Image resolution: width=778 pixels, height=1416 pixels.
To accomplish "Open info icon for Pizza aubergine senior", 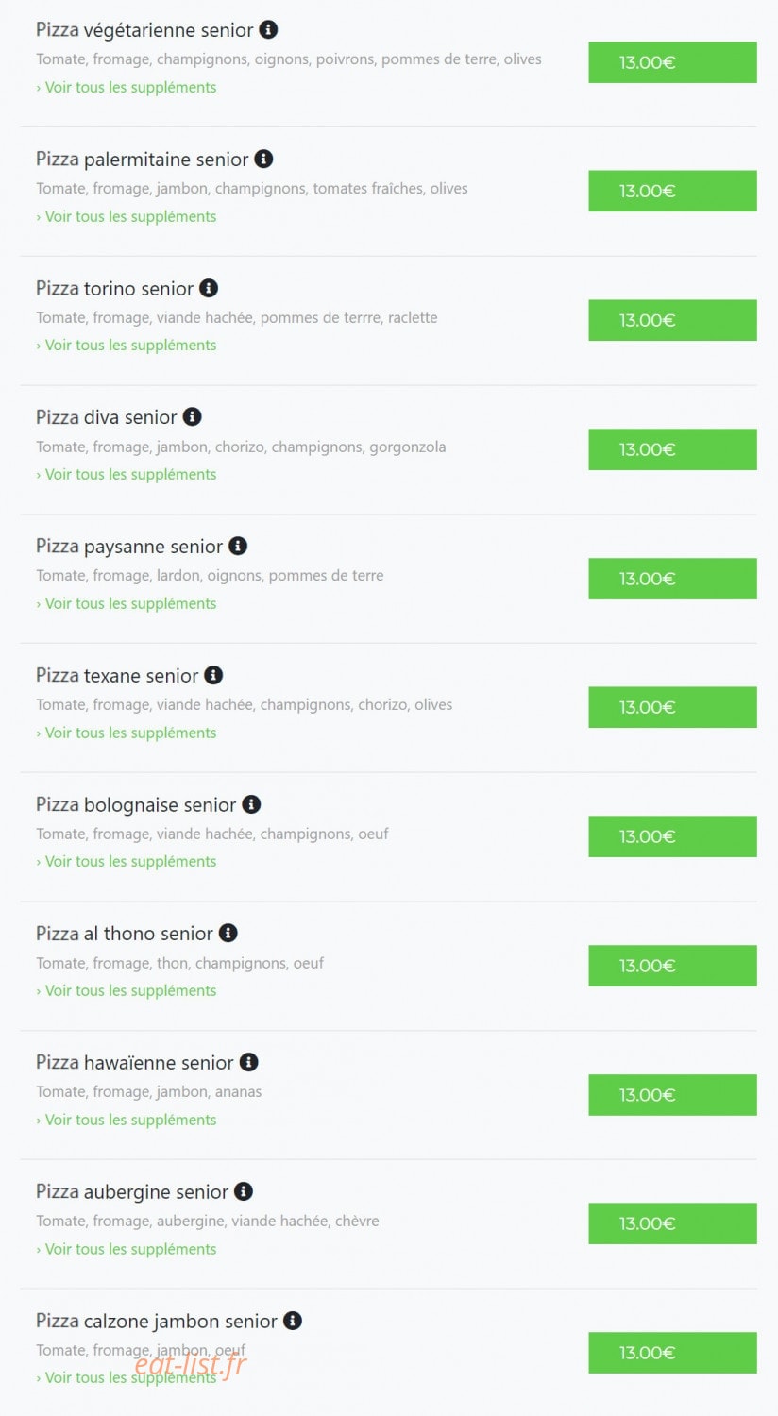I will 244,1191.
